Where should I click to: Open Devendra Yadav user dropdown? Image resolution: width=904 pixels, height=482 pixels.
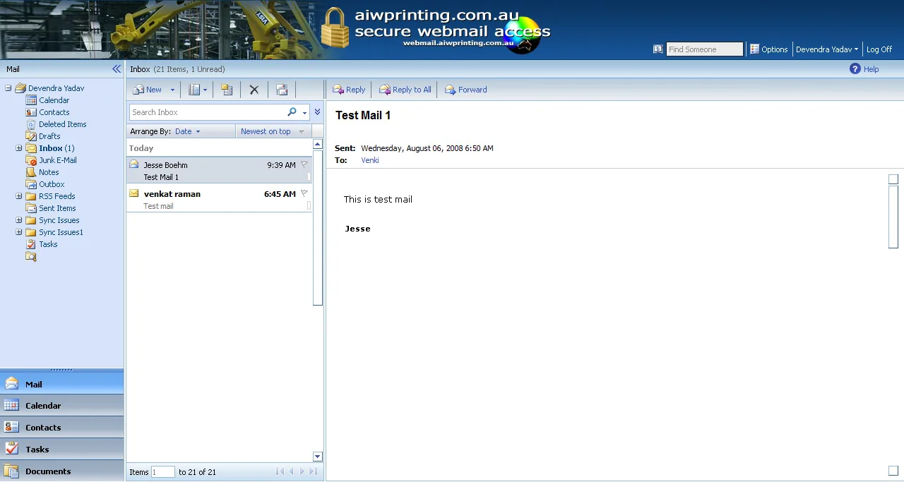coord(827,49)
